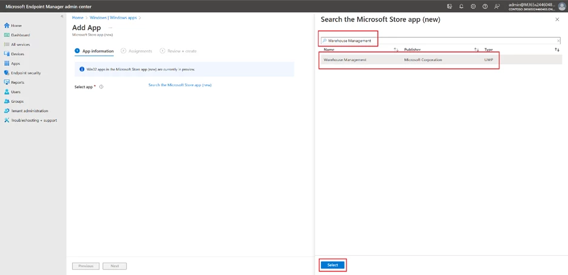Open the Home sidebar item
The image size is (568, 275).
click(x=13, y=25)
